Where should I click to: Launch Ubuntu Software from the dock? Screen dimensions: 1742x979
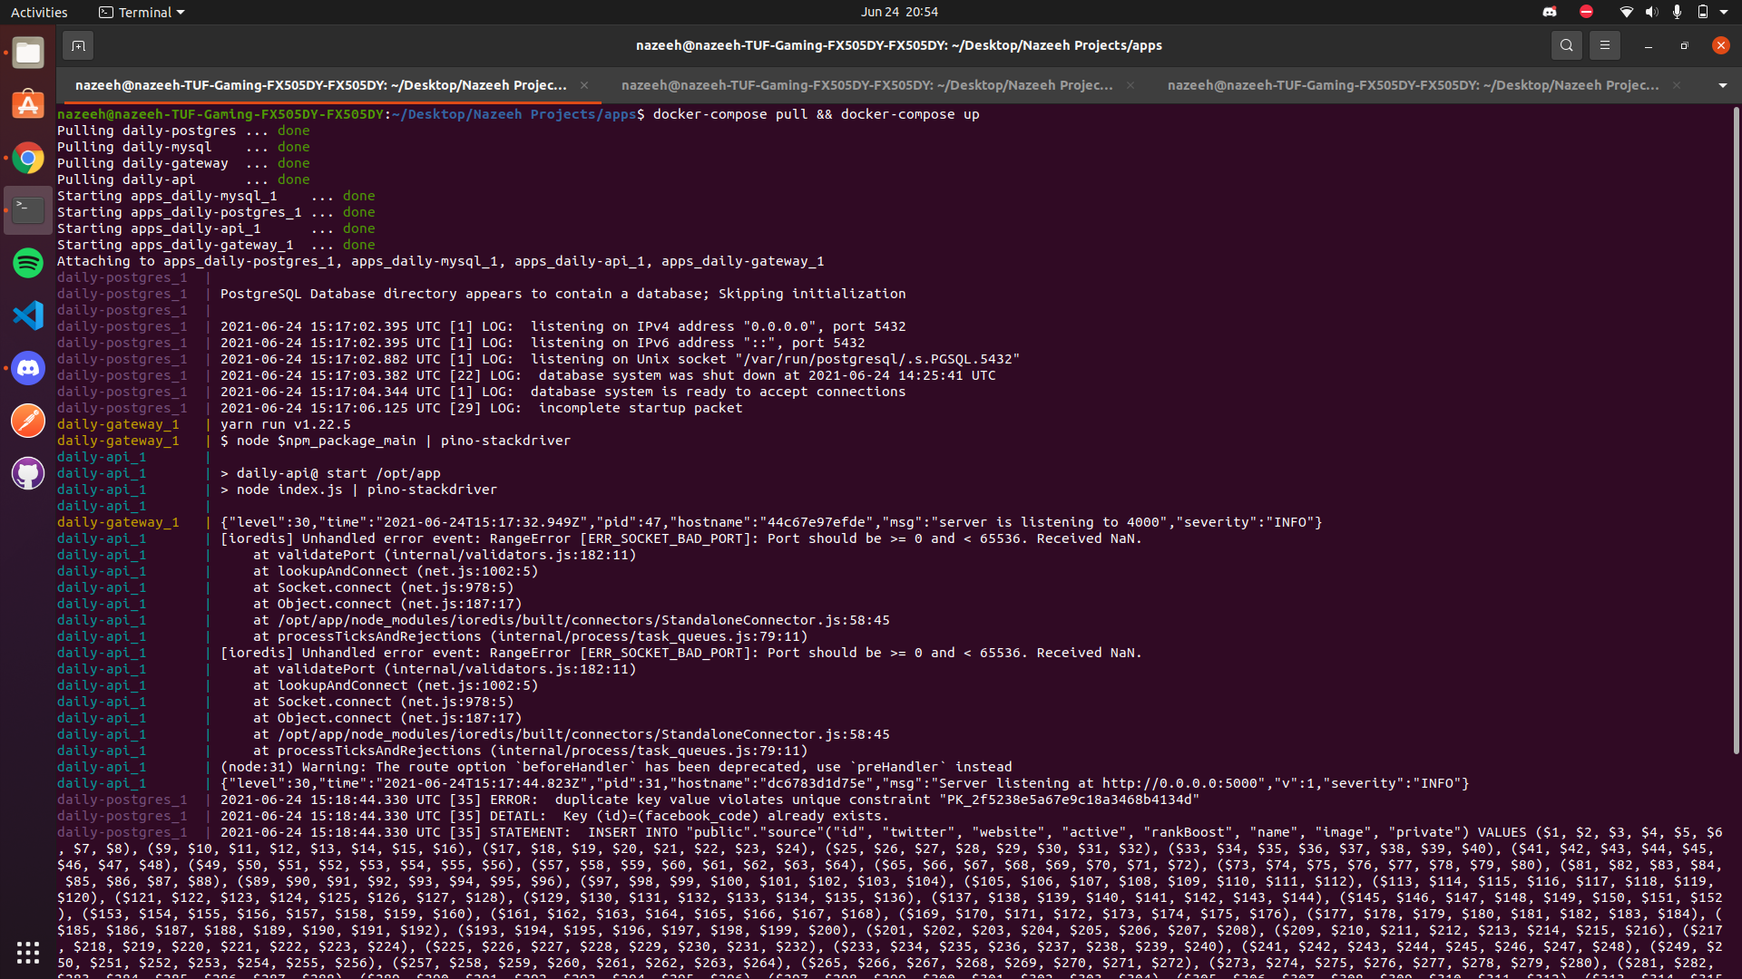pyautogui.click(x=28, y=105)
